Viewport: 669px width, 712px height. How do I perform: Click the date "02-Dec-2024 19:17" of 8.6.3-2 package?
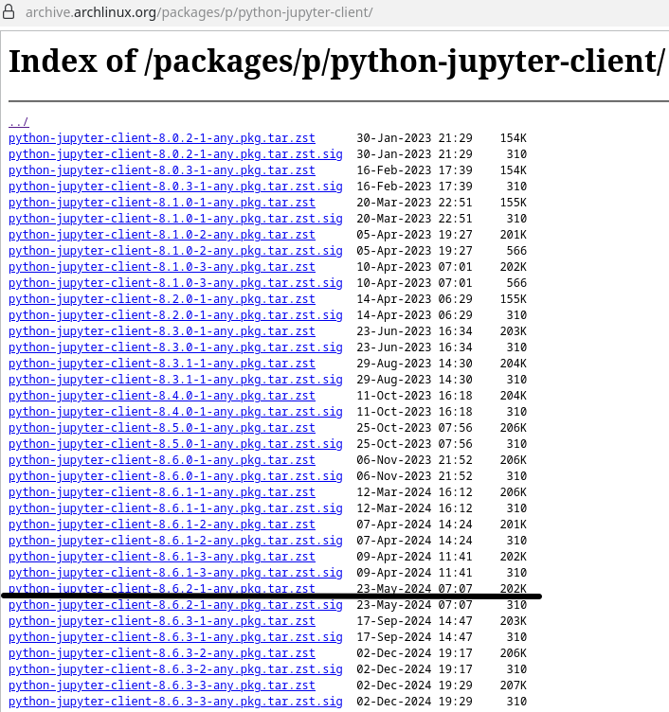coord(414,653)
